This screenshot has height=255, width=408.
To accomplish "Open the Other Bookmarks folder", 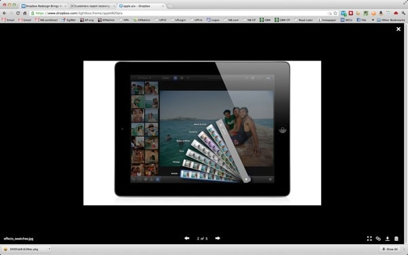I will 390,20.
